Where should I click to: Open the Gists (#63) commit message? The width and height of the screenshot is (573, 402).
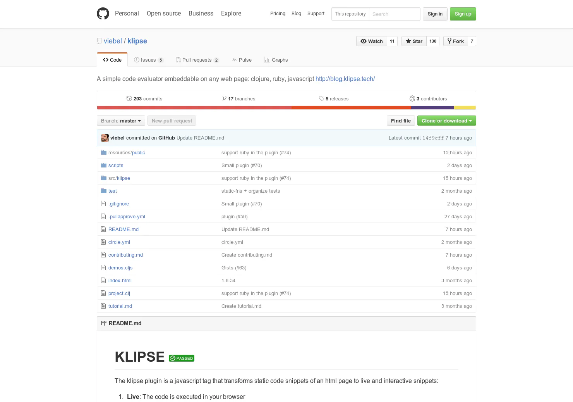point(234,267)
